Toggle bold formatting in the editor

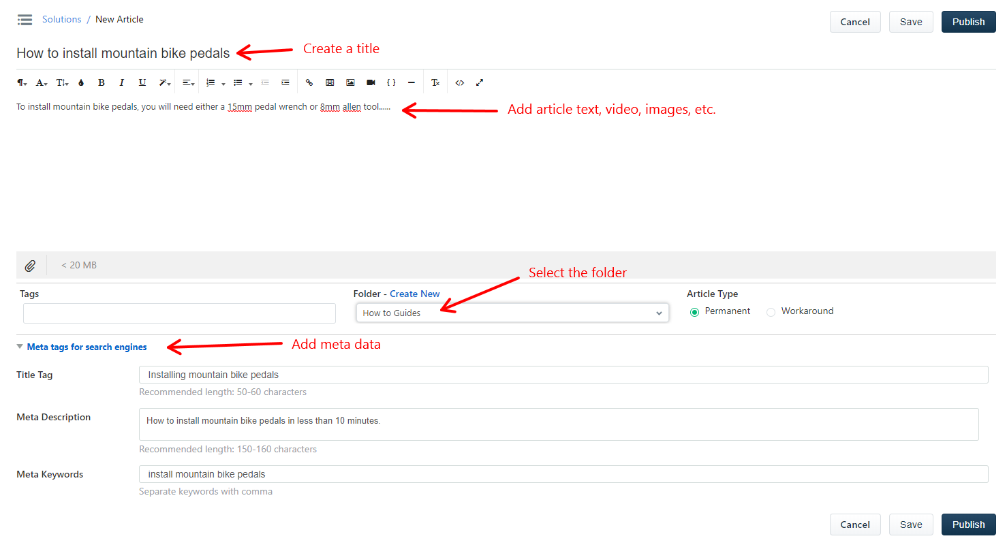point(102,82)
